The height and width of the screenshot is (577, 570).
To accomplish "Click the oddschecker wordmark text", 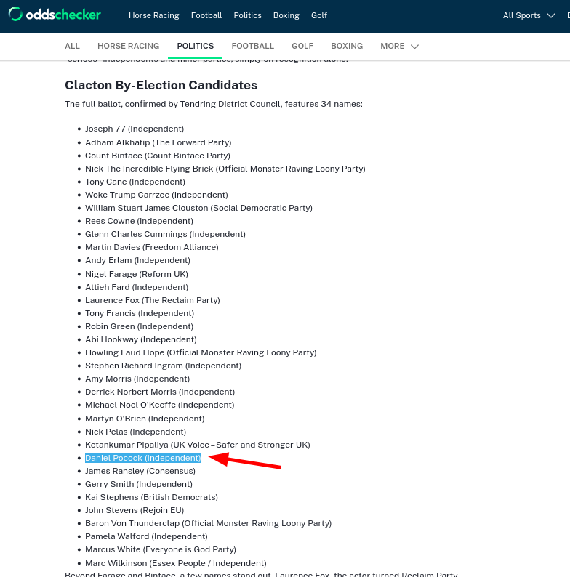I will [x=63, y=15].
